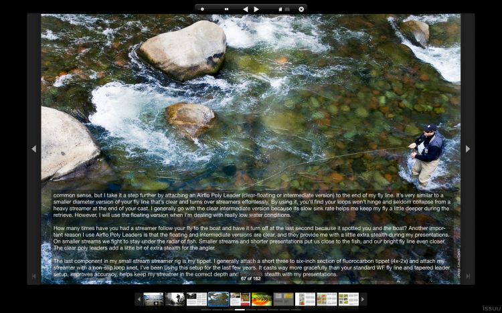Open the colorful fly closeup thumbnail

coord(262,299)
